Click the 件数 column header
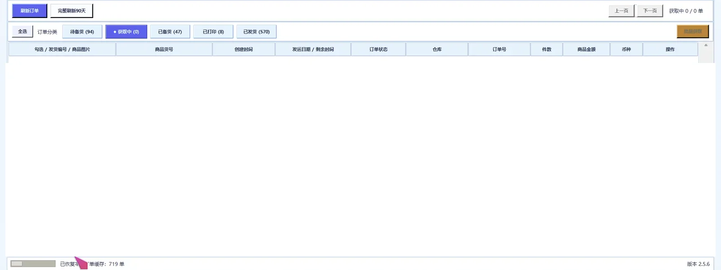Image resolution: width=721 pixels, height=270 pixels. click(547, 49)
